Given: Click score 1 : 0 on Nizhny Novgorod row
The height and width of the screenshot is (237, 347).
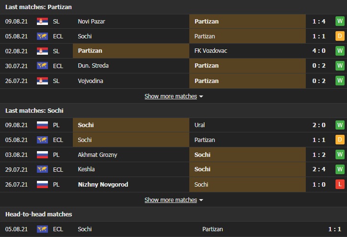Looking at the screenshot, I should tap(319, 184).
